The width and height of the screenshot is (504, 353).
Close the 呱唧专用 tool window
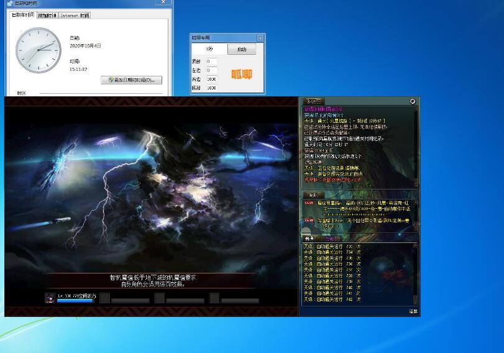pos(260,38)
